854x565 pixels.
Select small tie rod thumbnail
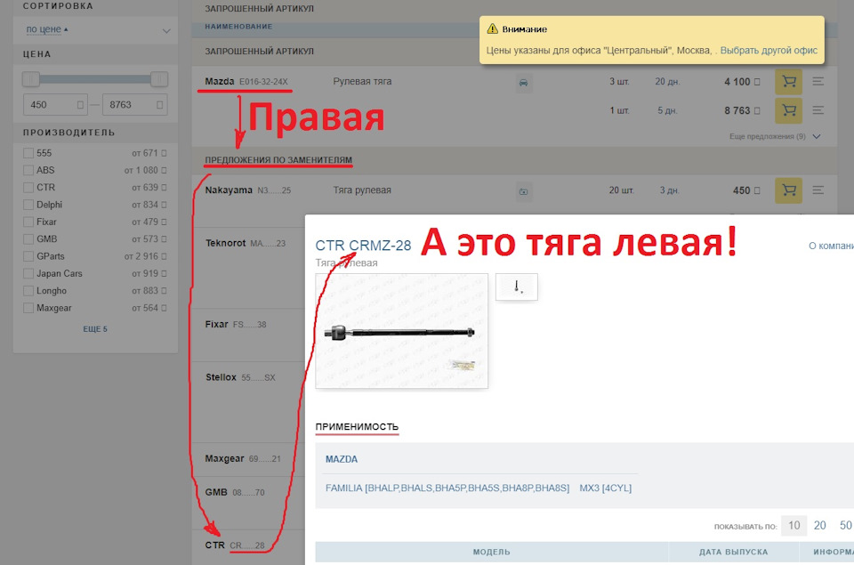tap(516, 287)
